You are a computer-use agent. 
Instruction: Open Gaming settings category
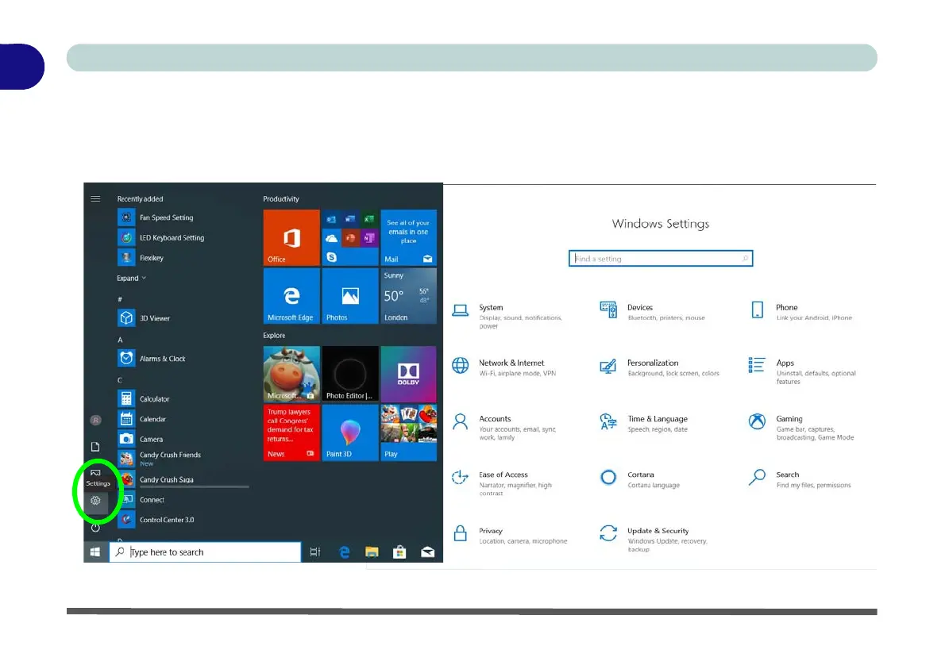(x=801, y=427)
